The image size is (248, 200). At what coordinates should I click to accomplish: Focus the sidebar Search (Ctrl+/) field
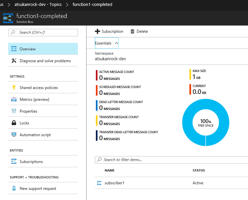43,32
